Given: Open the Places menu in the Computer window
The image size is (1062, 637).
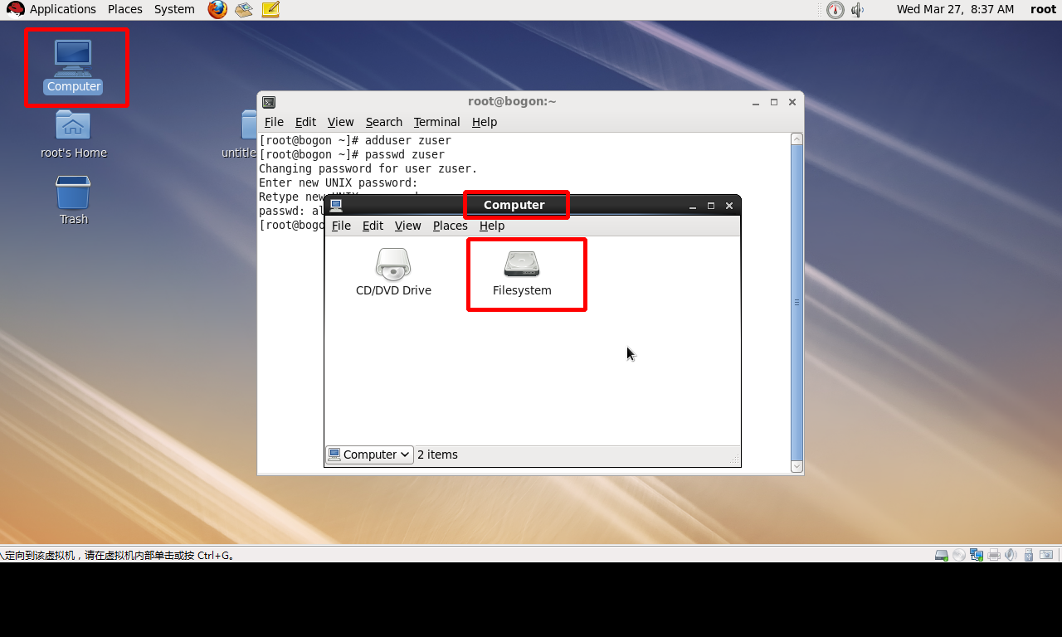Looking at the screenshot, I should click(450, 226).
